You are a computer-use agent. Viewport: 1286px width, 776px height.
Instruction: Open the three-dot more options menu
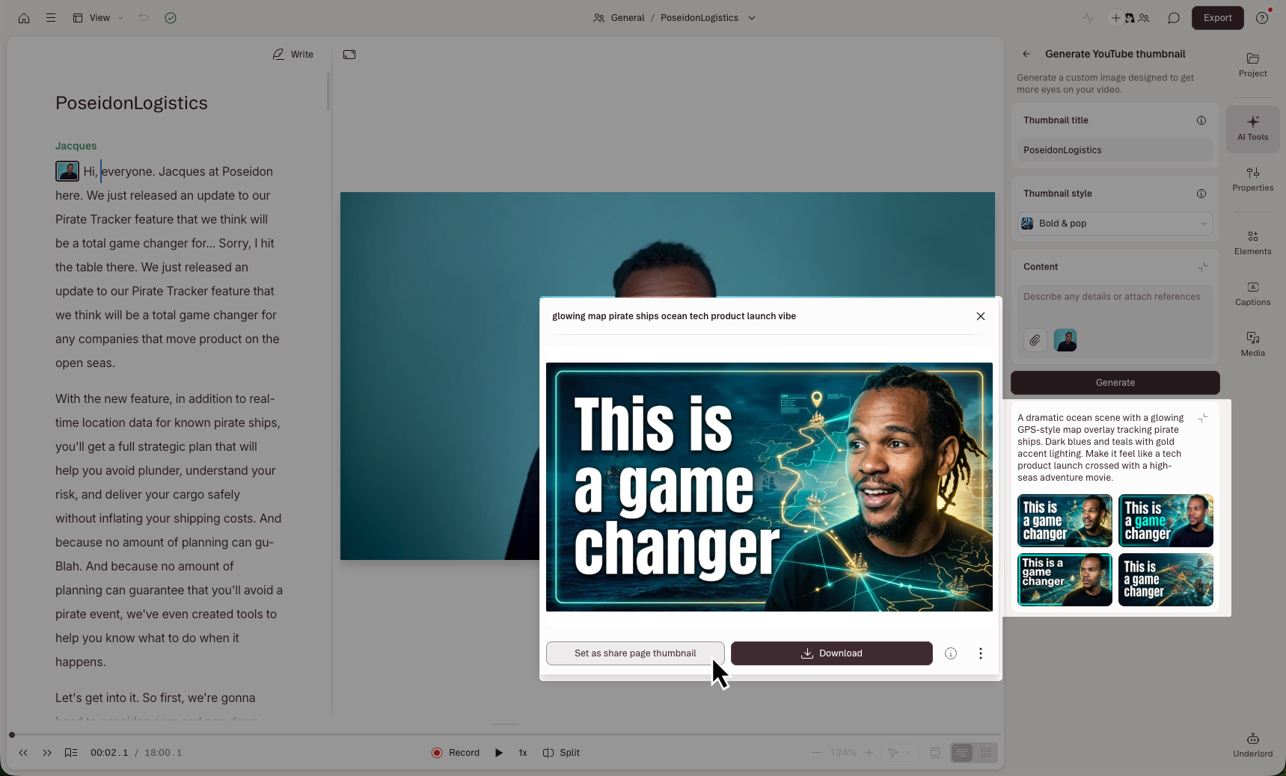click(981, 653)
